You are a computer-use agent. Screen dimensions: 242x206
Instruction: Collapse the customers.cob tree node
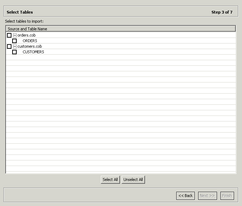15,47
